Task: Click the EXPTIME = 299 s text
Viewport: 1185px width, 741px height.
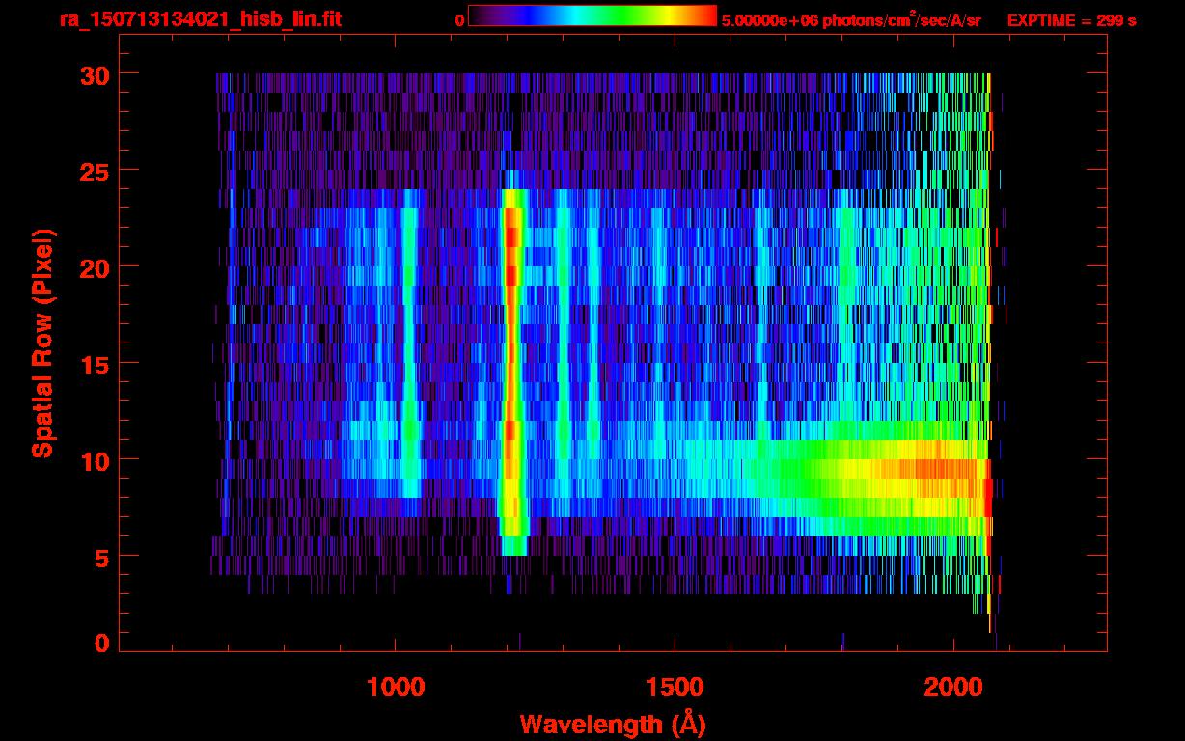Action: (x=1071, y=20)
